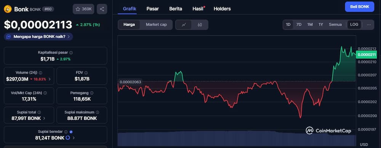Click info icon next to Kapitalisasi pasar

coord(71,52)
